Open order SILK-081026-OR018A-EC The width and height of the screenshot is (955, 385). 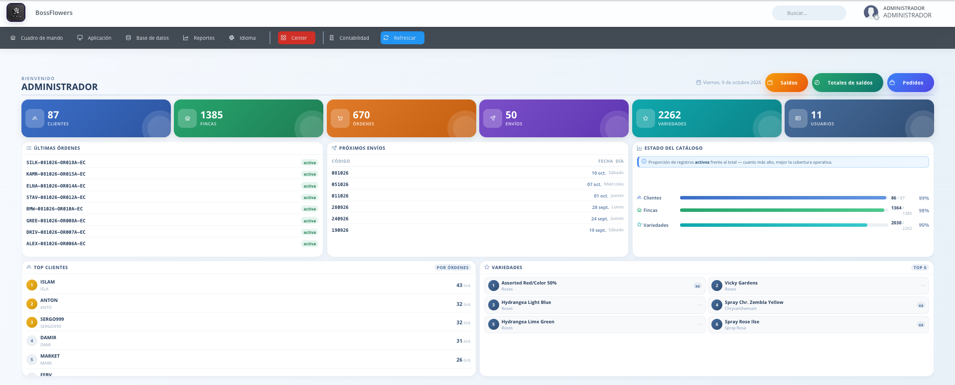click(x=56, y=163)
